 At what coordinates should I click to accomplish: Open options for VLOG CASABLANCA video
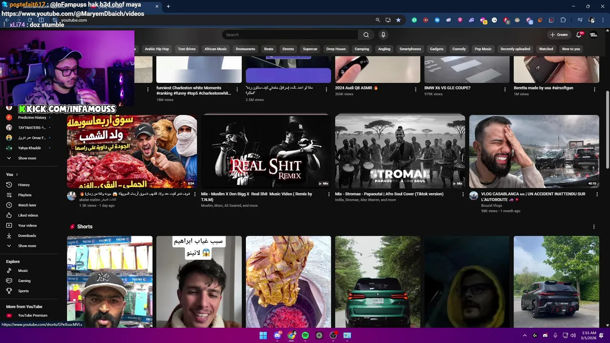597,194
